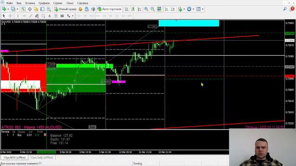
Task: Toggle the M15 timeframe button
Action: 92,16
